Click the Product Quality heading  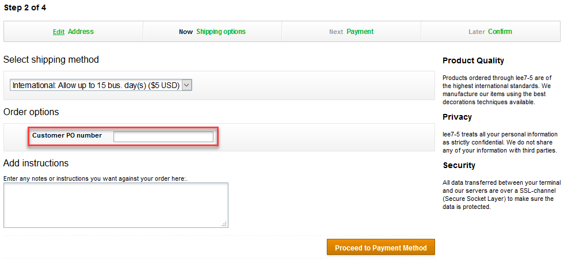point(473,60)
